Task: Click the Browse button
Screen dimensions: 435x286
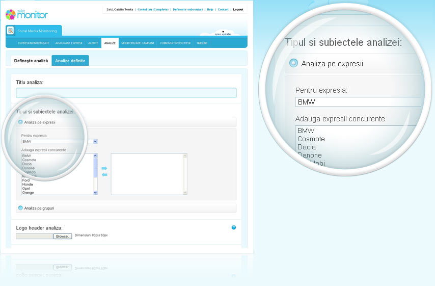Action: [x=63, y=237]
